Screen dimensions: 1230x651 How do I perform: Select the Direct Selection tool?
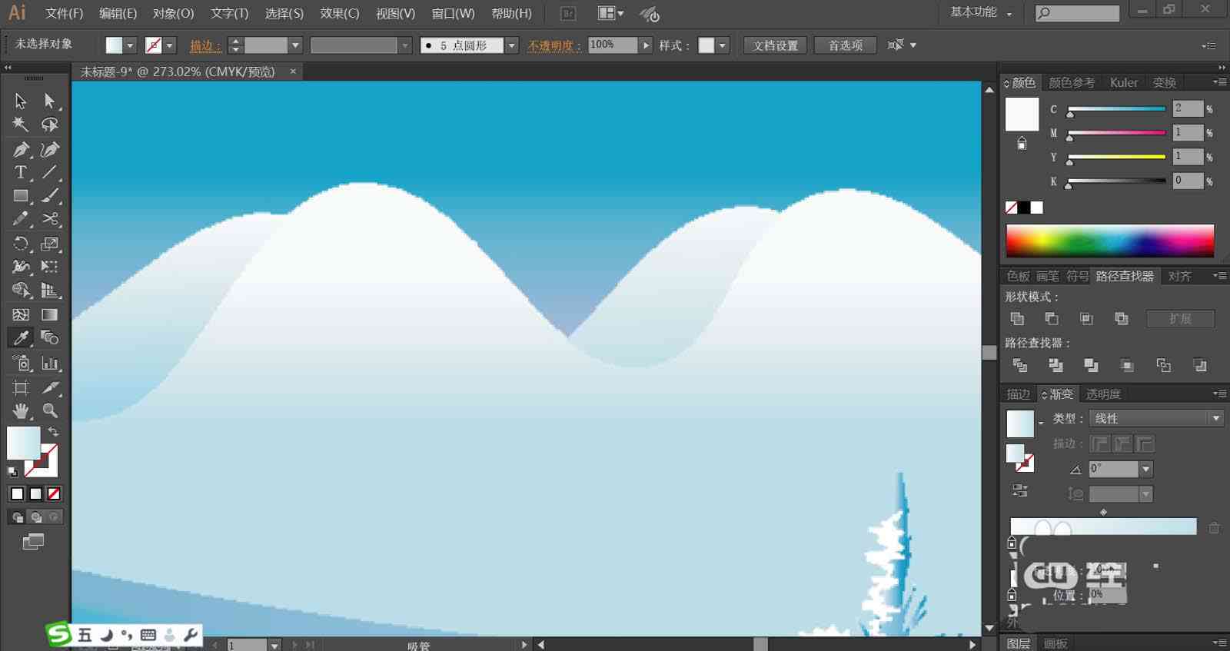pos(50,101)
